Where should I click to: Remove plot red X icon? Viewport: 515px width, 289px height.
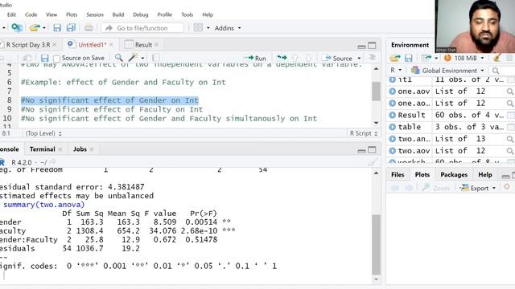507,187
